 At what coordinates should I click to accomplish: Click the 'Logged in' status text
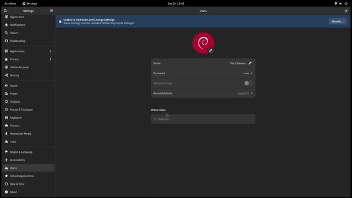(x=243, y=93)
